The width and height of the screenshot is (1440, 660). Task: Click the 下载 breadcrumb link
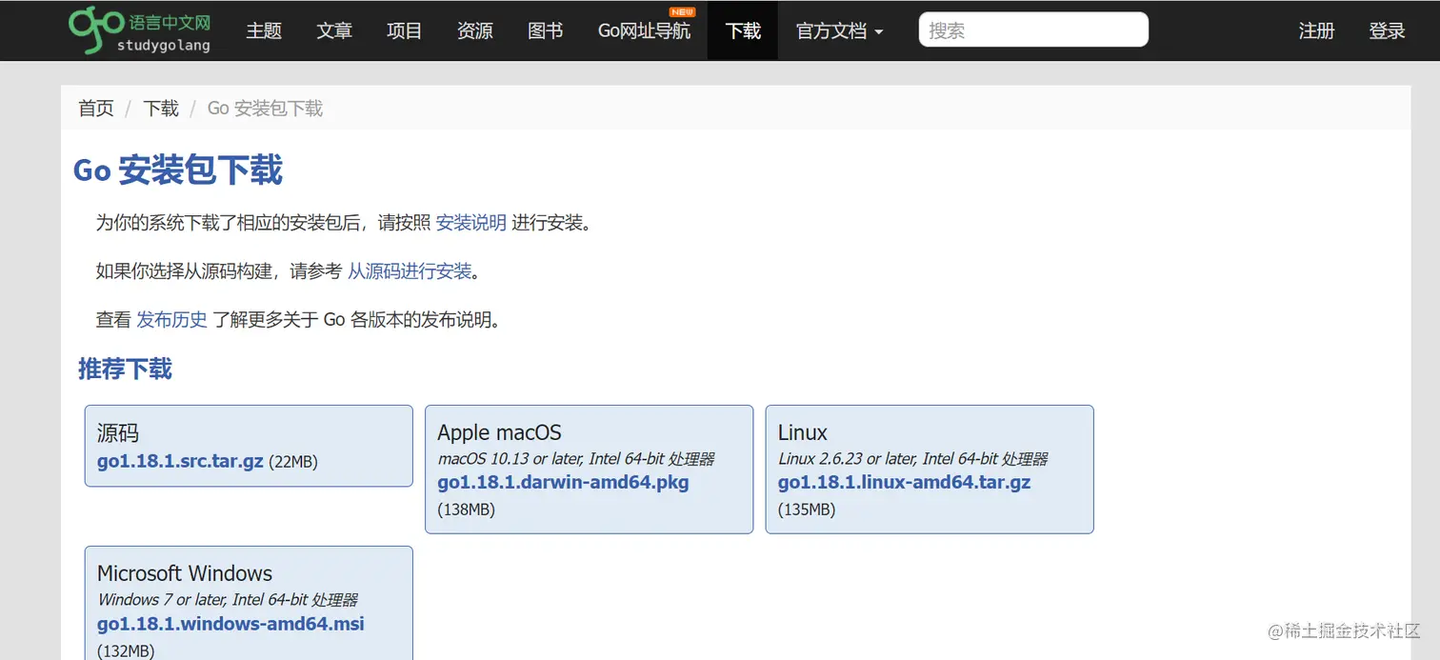[161, 109]
